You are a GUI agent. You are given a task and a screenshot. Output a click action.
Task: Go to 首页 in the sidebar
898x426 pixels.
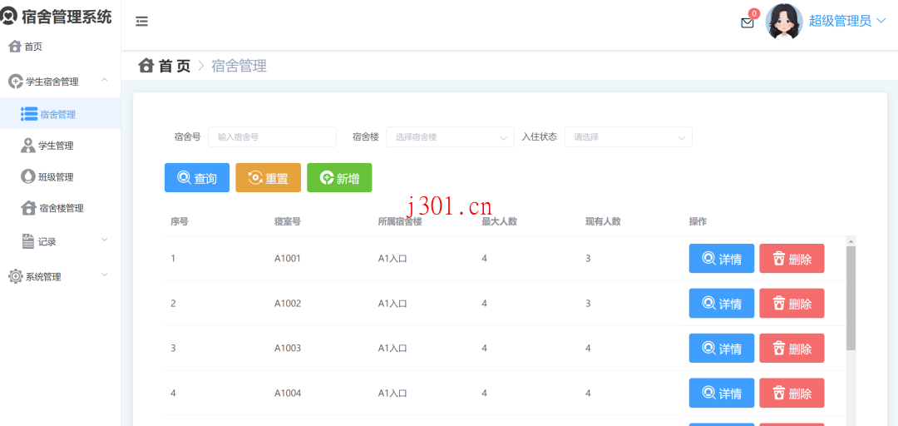click(33, 47)
